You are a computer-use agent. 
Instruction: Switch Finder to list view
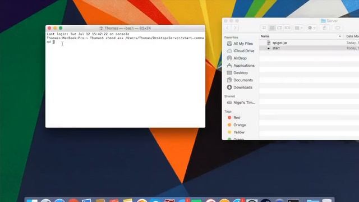click(x=271, y=28)
